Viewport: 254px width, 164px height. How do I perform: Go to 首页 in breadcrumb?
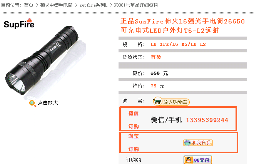29,5
